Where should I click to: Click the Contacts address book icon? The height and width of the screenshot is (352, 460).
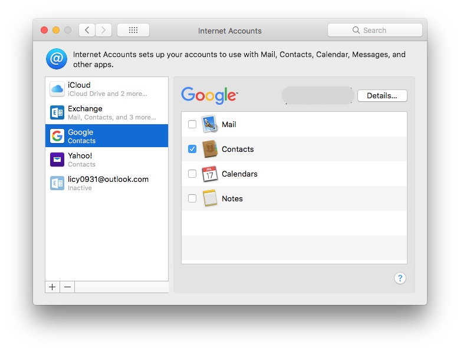pos(210,149)
